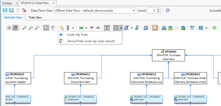The height and width of the screenshot is (106, 221).
Task: Close the Entities tab
Action: click(17, 3)
